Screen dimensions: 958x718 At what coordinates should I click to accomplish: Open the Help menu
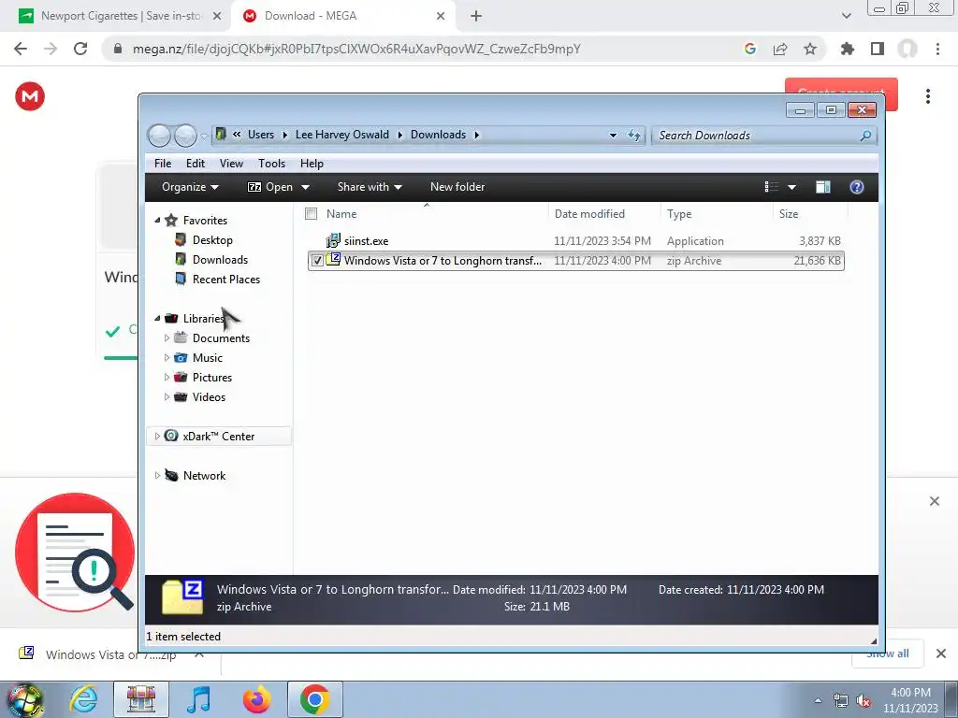[312, 163]
